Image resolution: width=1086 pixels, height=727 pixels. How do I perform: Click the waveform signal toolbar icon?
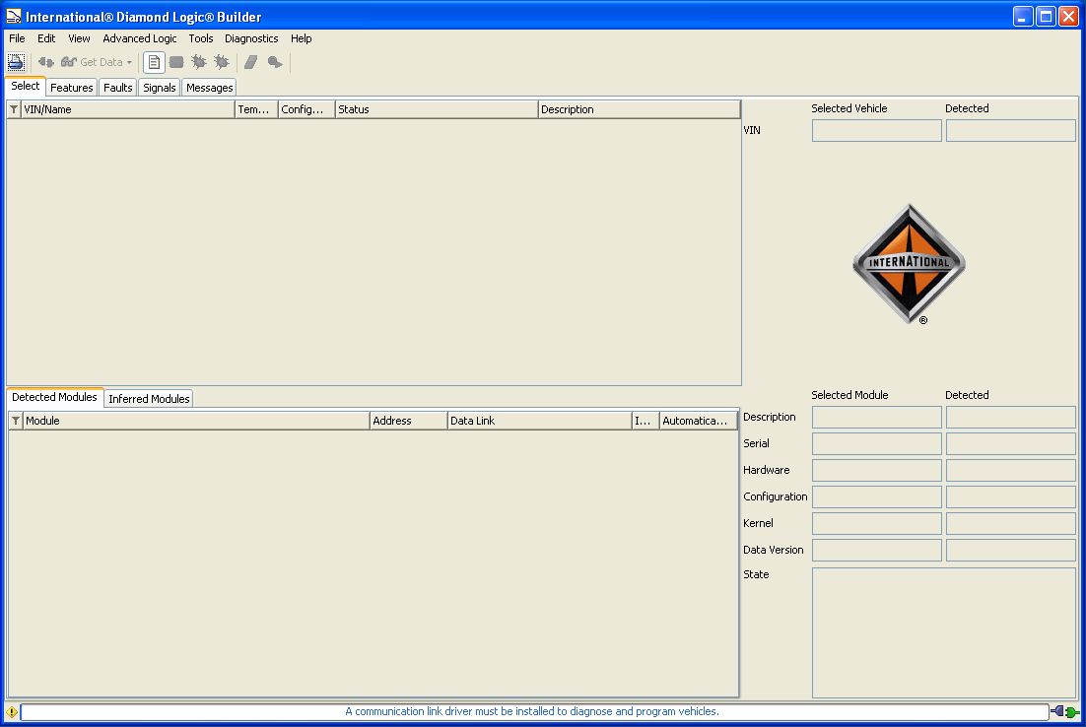(176, 62)
